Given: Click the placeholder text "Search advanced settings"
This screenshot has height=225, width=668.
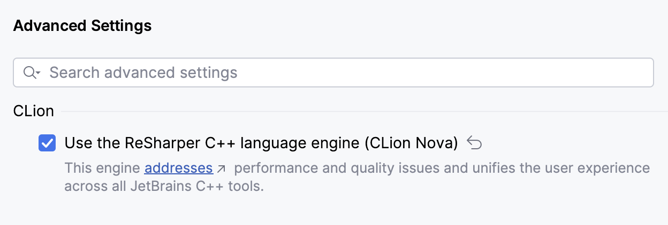Looking at the screenshot, I should tap(143, 73).
